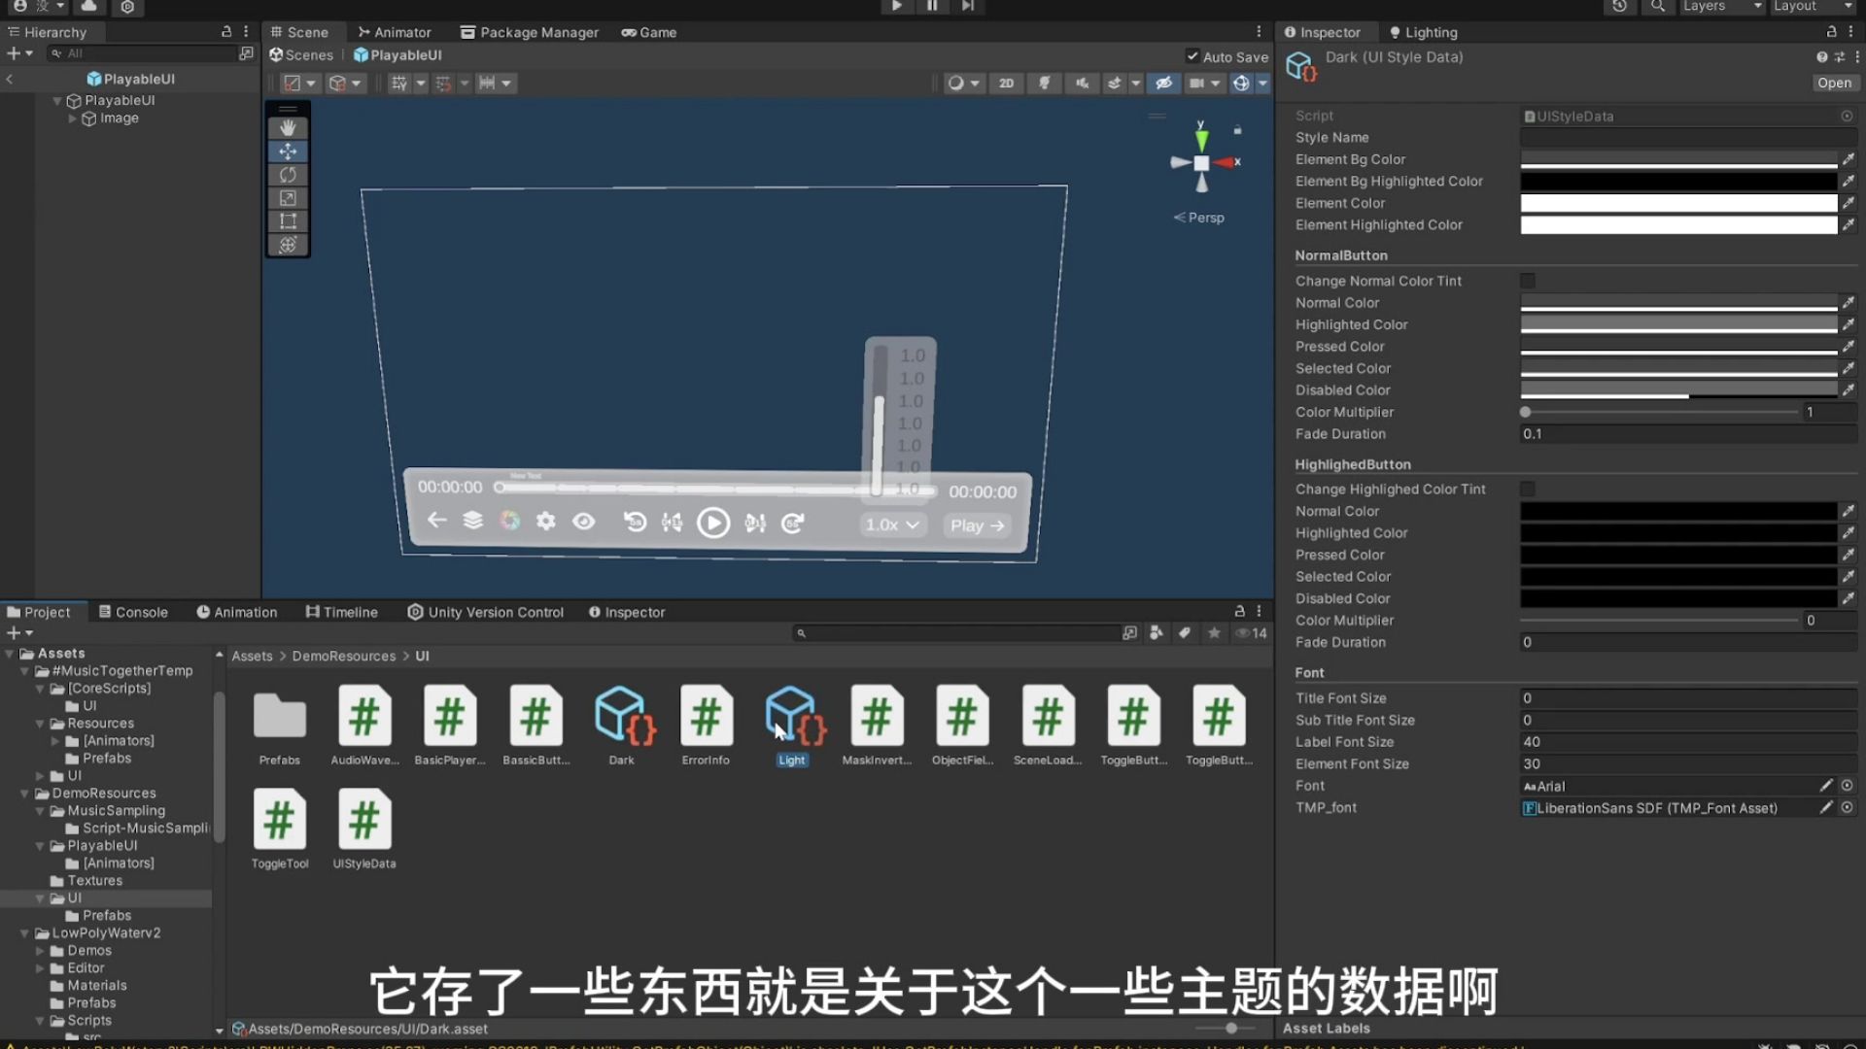This screenshot has height=1049, width=1866.
Task: Open the object picker for TMP_font field
Action: tap(1847, 808)
